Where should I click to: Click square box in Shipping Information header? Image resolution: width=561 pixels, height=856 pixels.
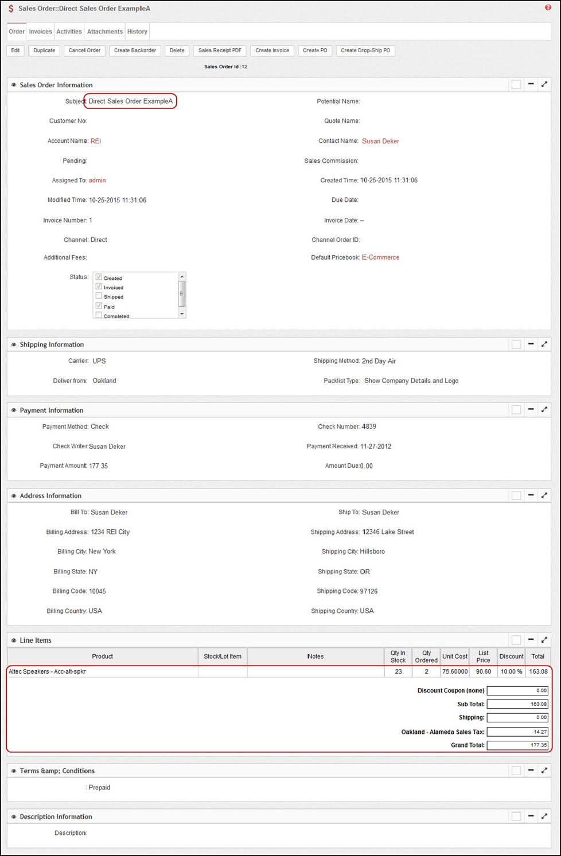pos(516,345)
